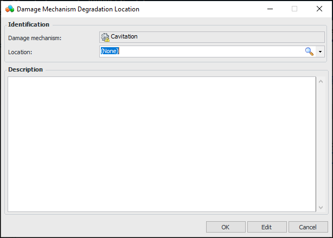Click inside the Description text area
Screen dimensions: 333x238
(x=162, y=144)
